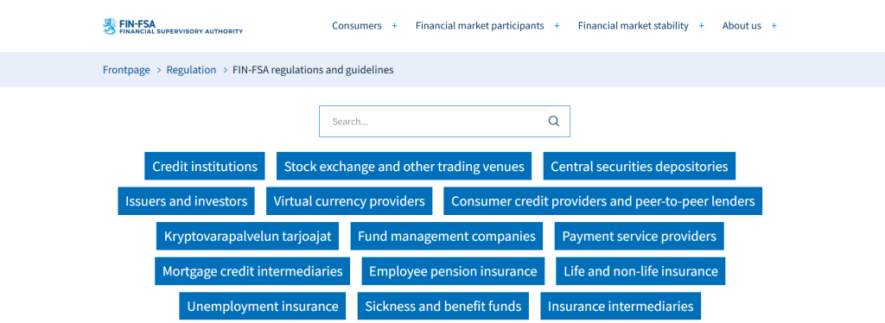Select the Unemployment insurance button

point(263,306)
